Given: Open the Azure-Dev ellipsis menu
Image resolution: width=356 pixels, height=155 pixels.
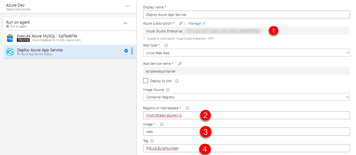Looking at the screenshot, I should [128, 6].
